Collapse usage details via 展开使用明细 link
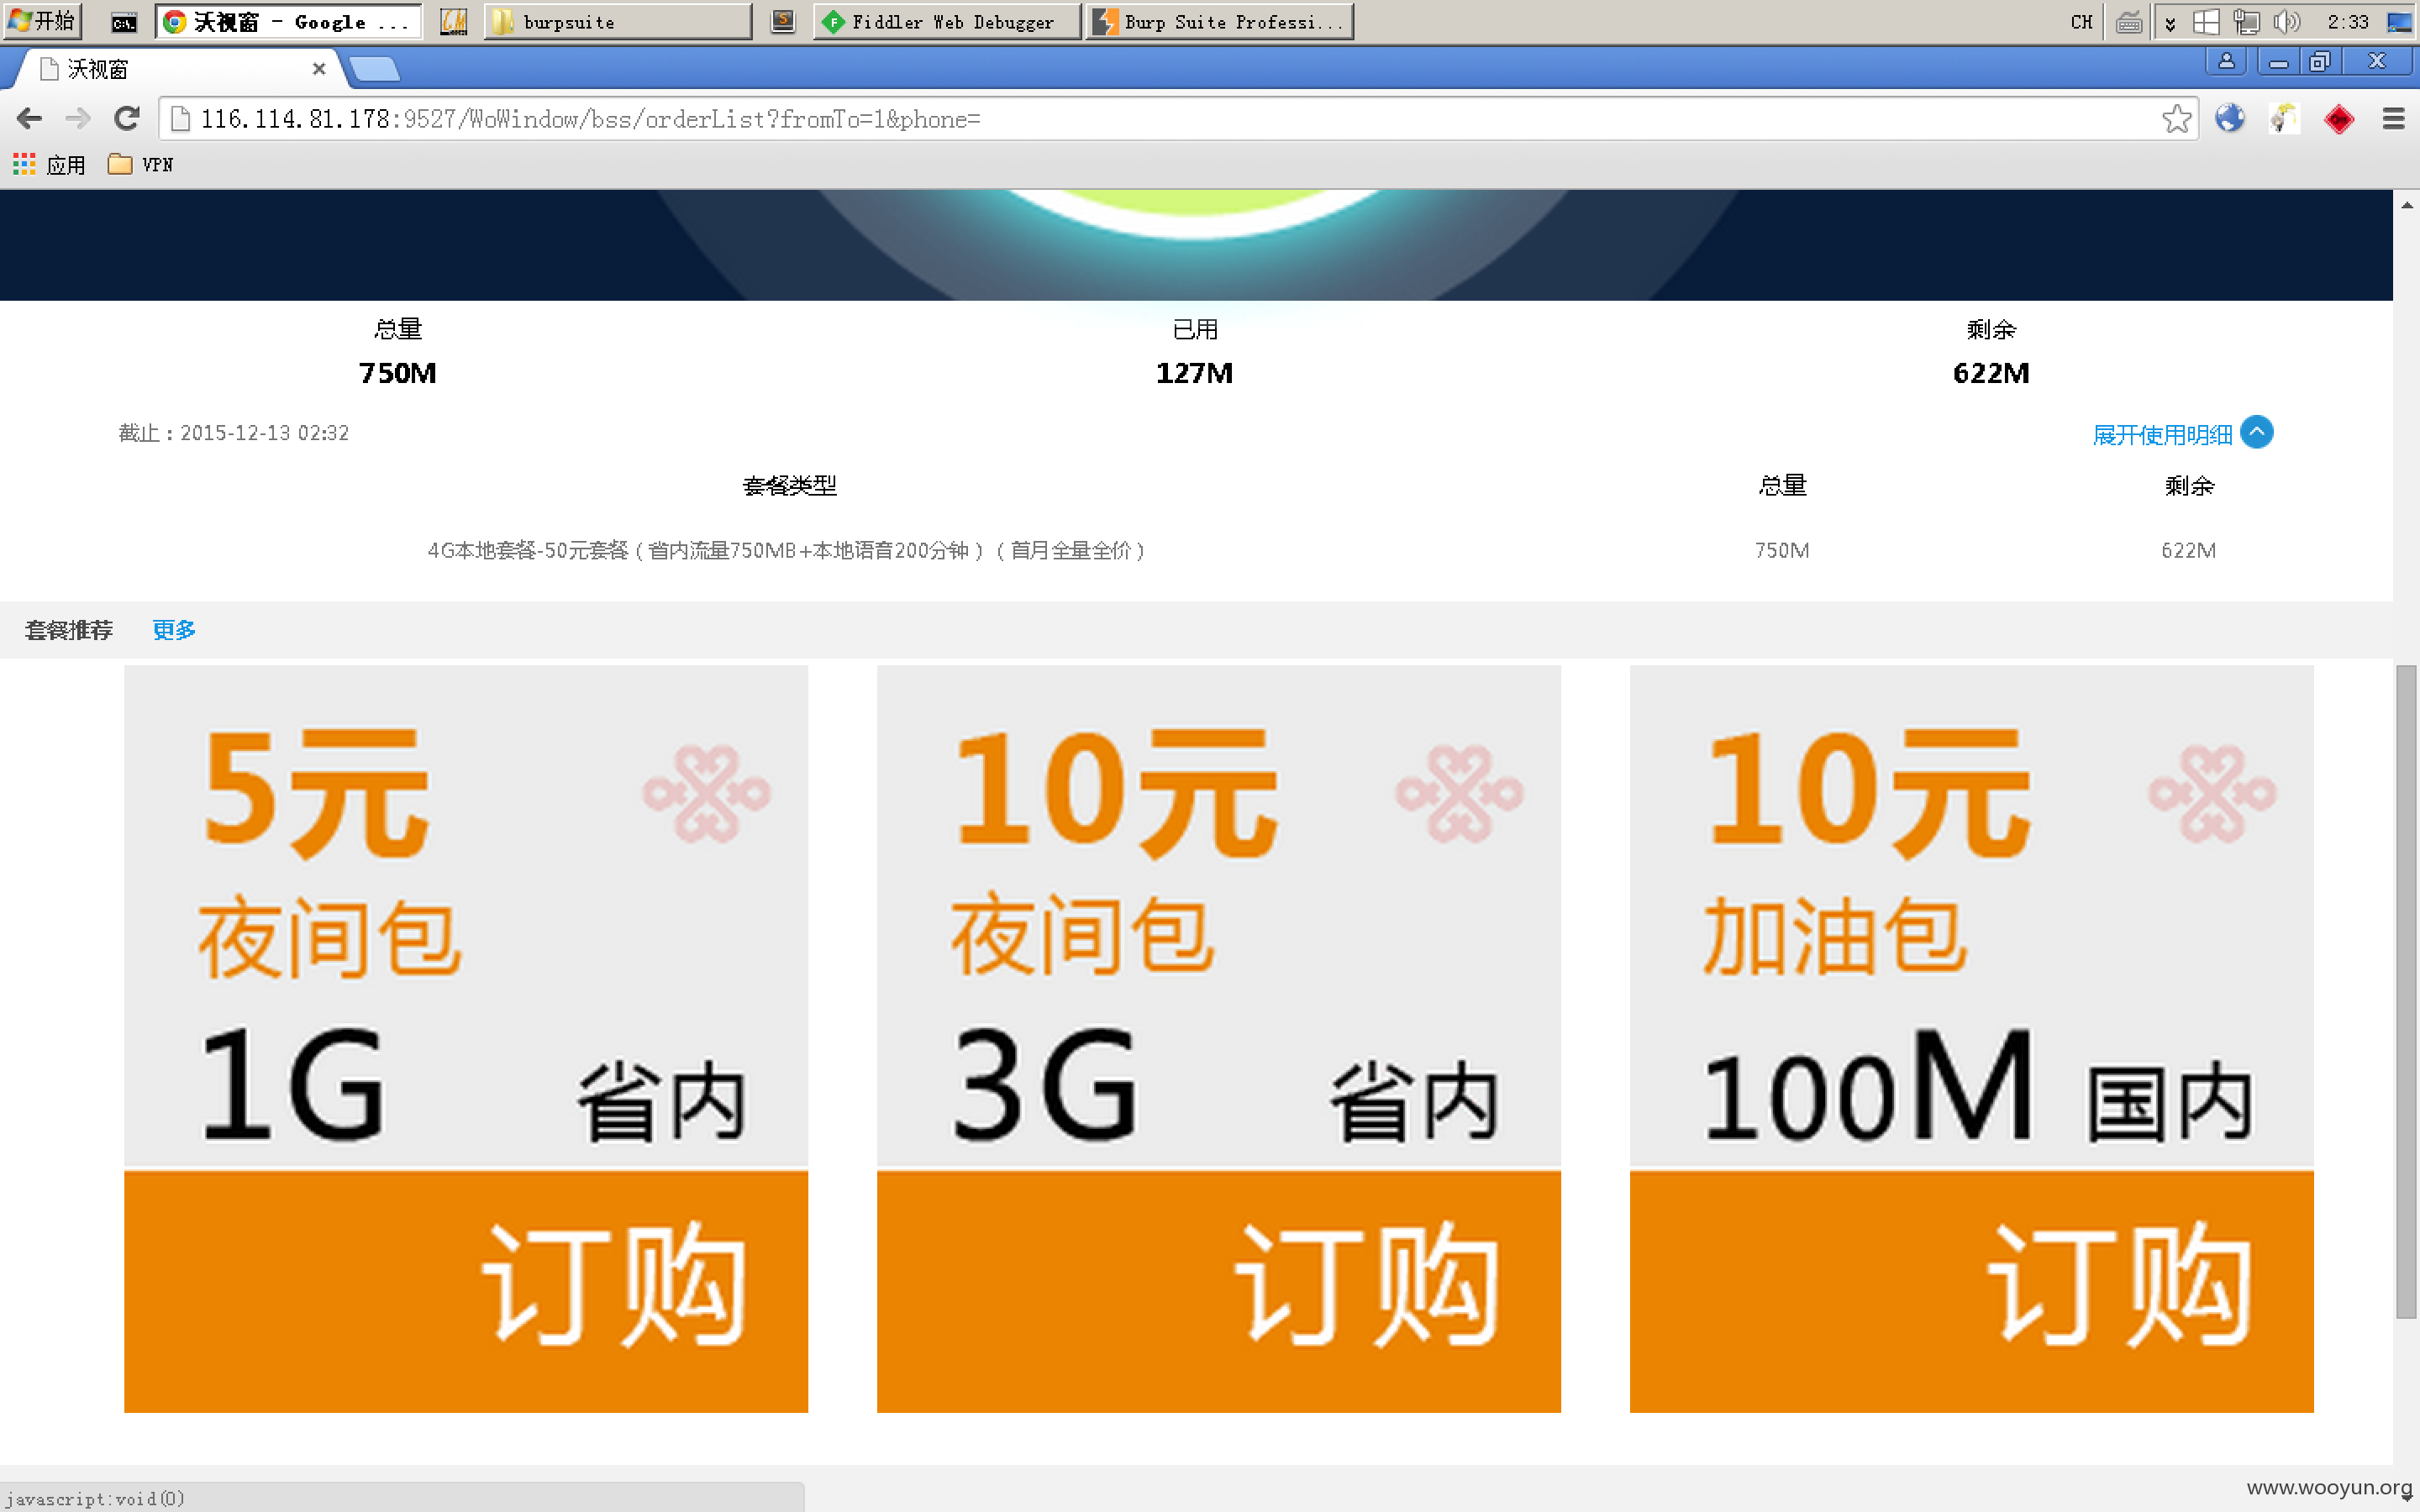The width and height of the screenshot is (2420, 1512). 2162,434
